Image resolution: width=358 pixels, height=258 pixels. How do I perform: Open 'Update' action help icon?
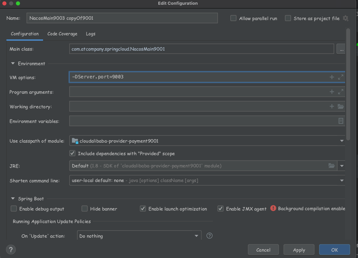click(210, 236)
